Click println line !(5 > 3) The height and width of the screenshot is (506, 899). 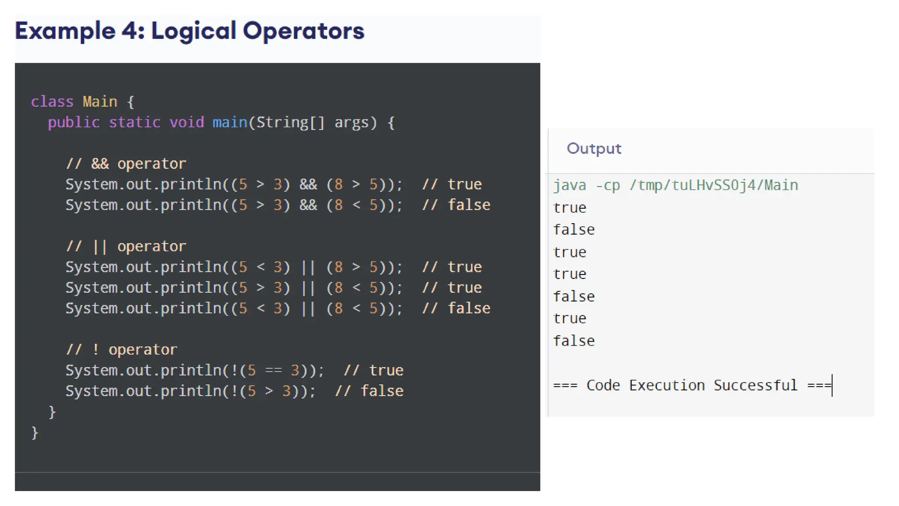coord(190,391)
